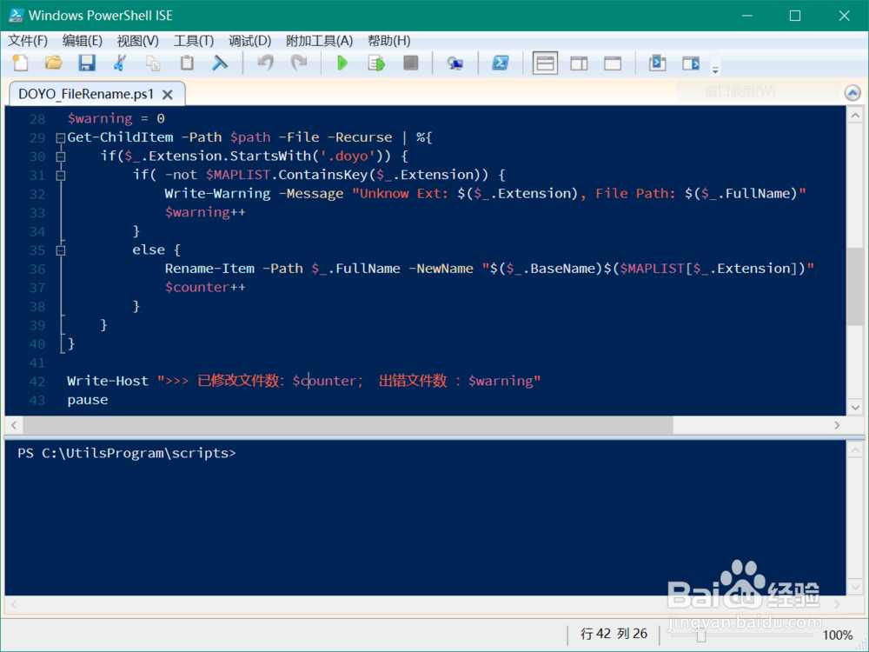
Task: Click the 100% zoom value
Action: click(838, 635)
